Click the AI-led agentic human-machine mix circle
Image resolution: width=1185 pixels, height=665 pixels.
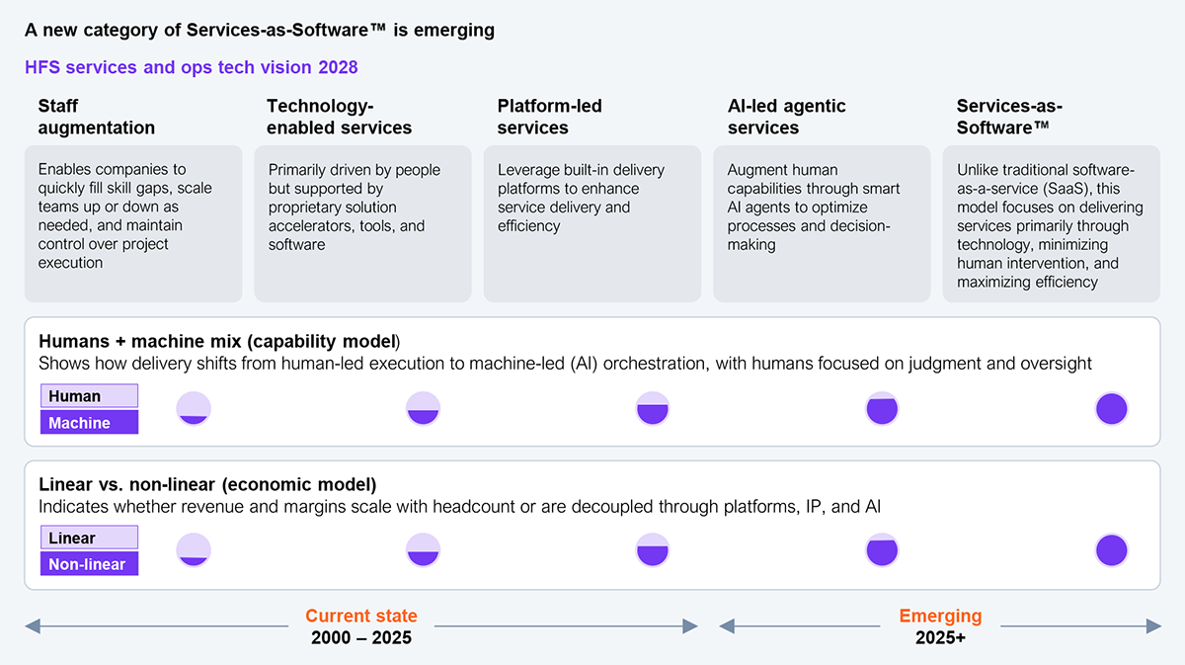[882, 408]
